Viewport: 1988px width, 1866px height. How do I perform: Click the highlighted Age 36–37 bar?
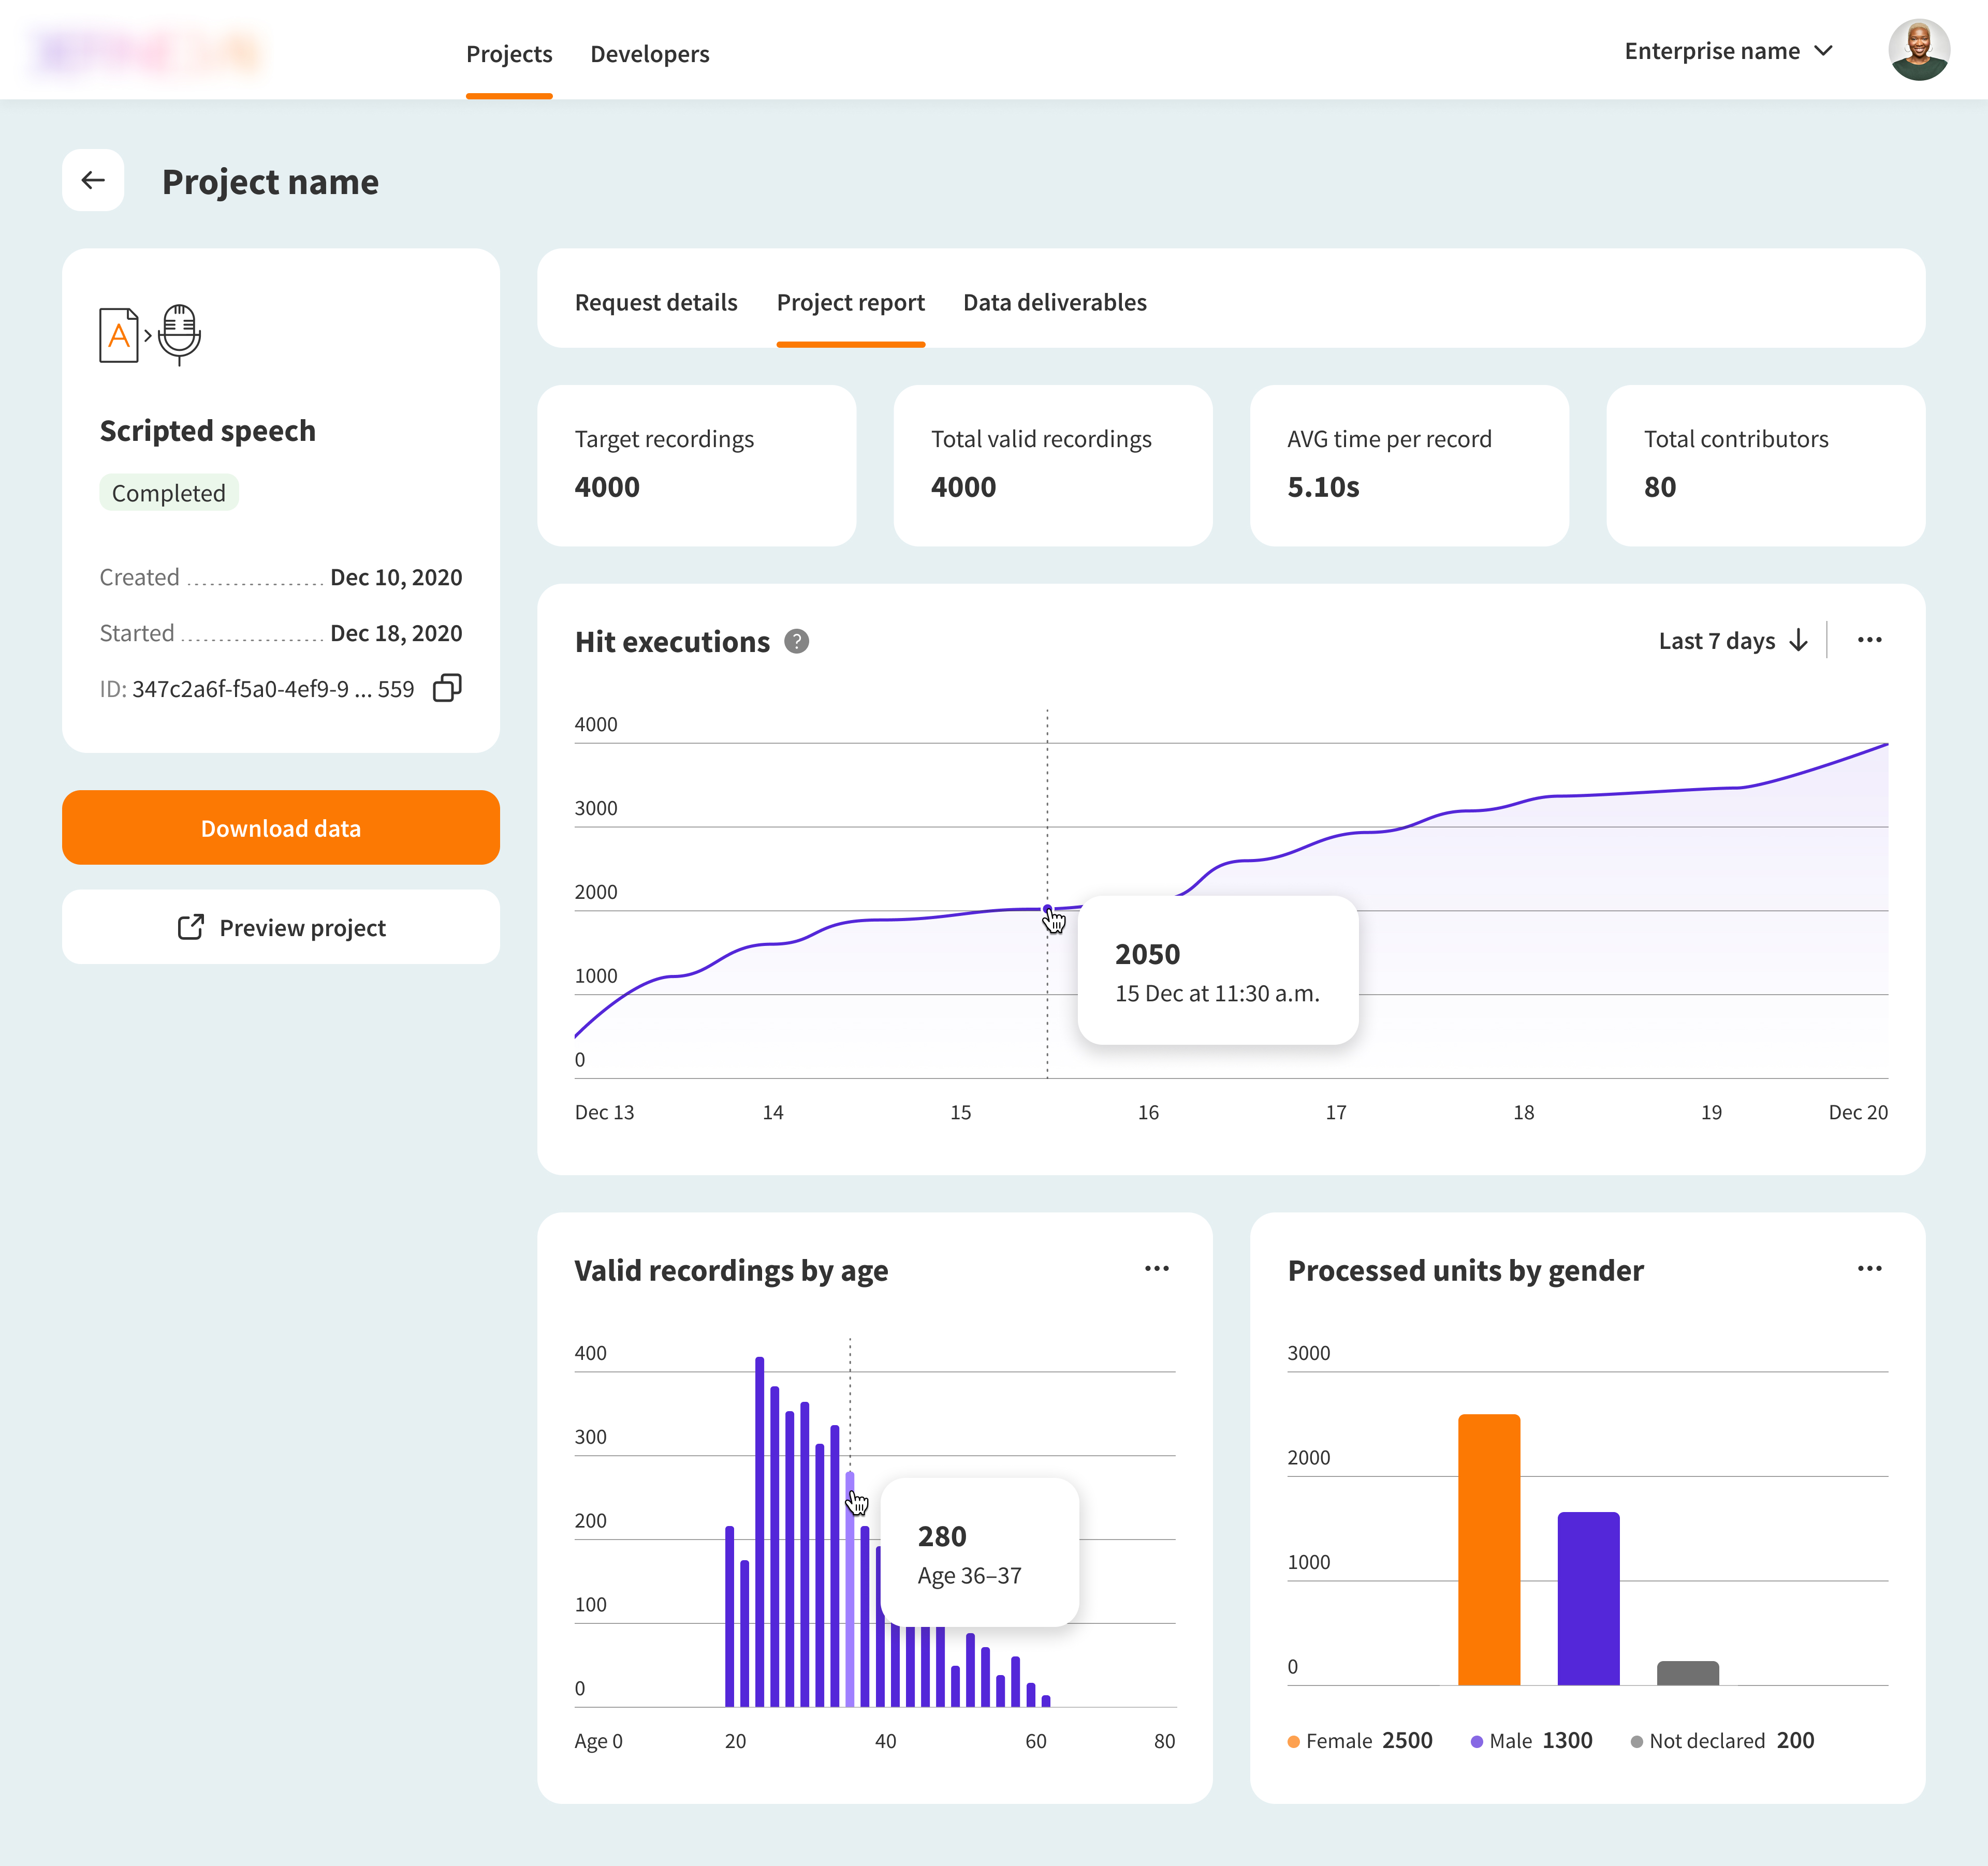850,1619
